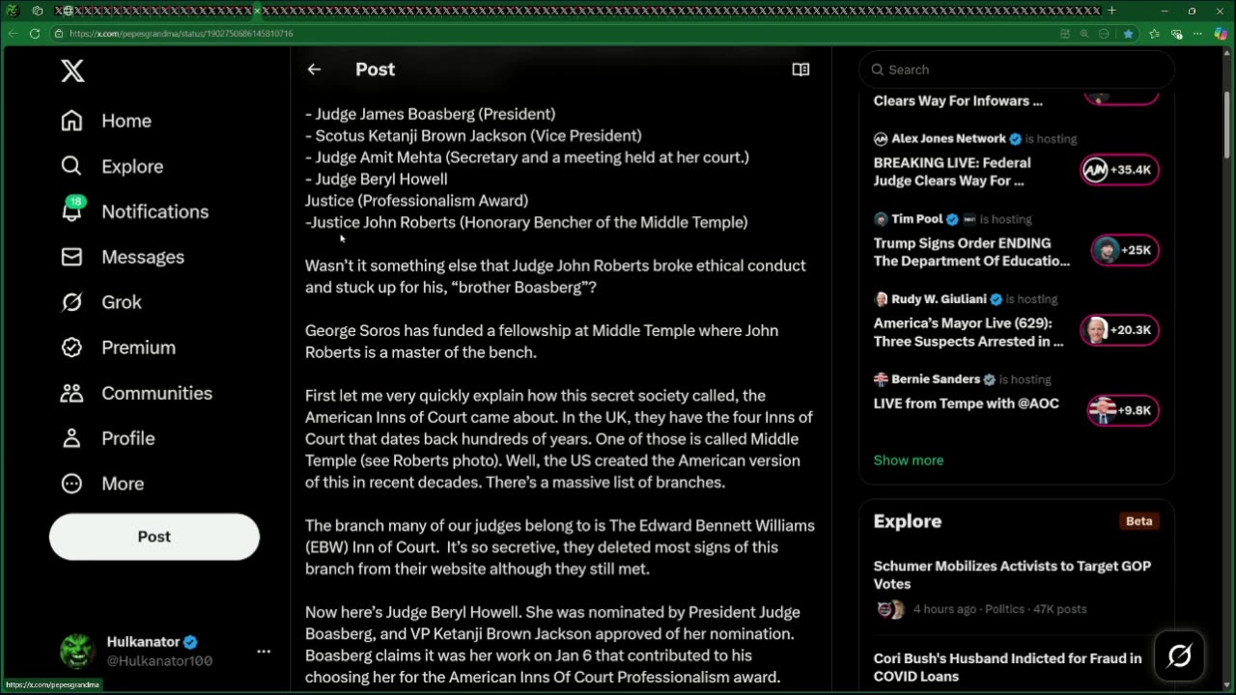Screen dimensions: 1236x695
Task: Click the floating Grok button
Action: pos(1180,656)
